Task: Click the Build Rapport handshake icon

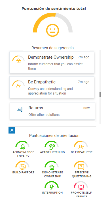Action: [23, 167]
